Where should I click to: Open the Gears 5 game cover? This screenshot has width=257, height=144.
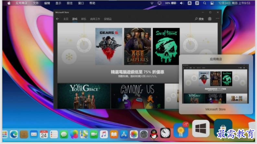(109, 46)
